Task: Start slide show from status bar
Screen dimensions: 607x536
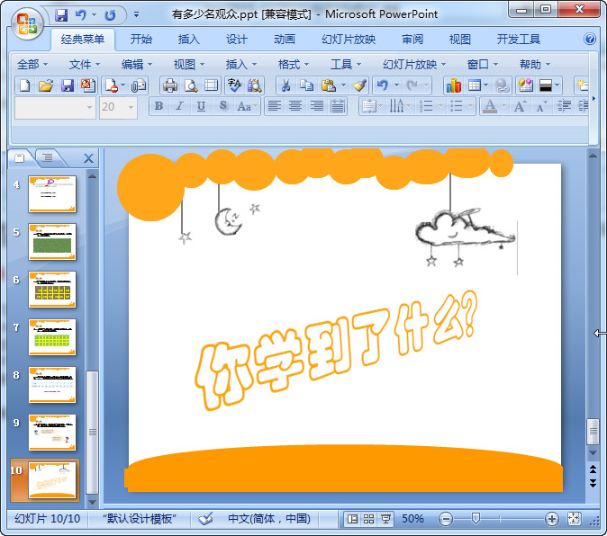Action: (x=385, y=519)
